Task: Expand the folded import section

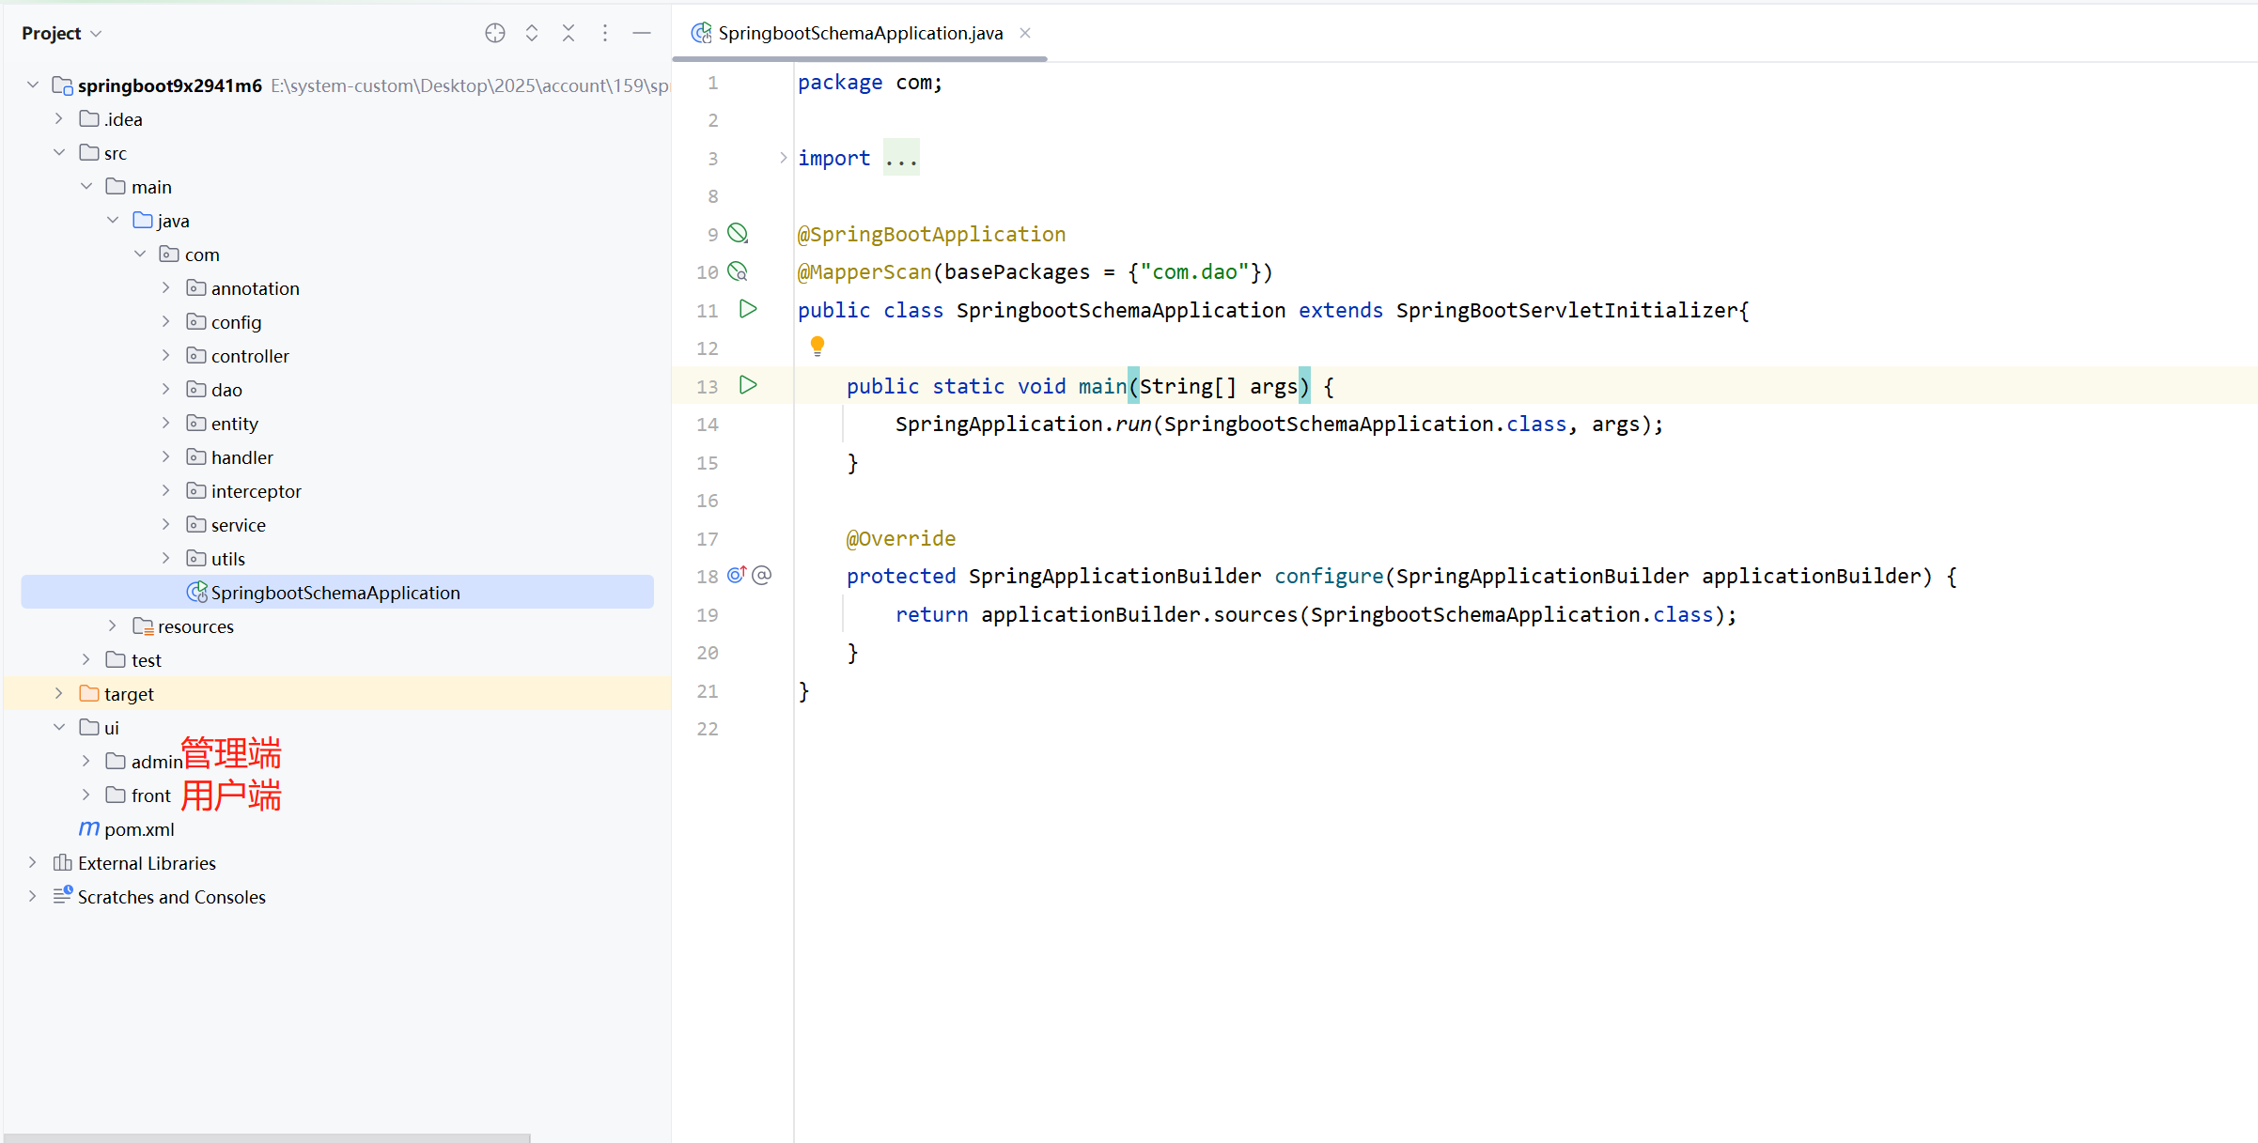Action: 783,158
